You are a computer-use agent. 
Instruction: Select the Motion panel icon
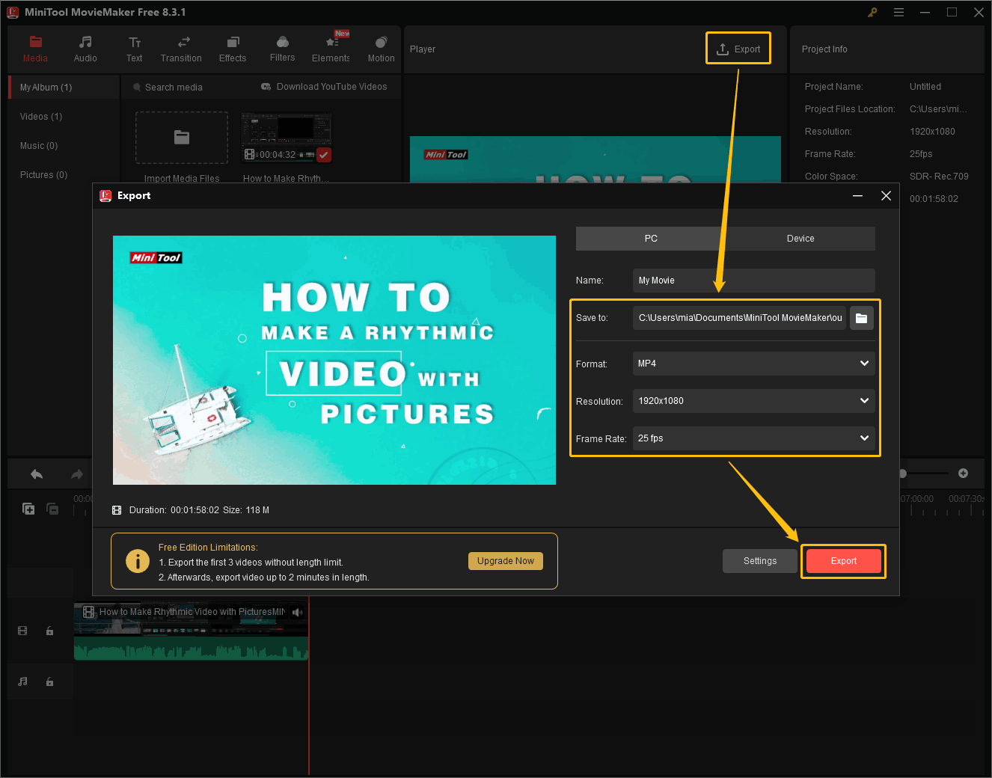(381, 43)
